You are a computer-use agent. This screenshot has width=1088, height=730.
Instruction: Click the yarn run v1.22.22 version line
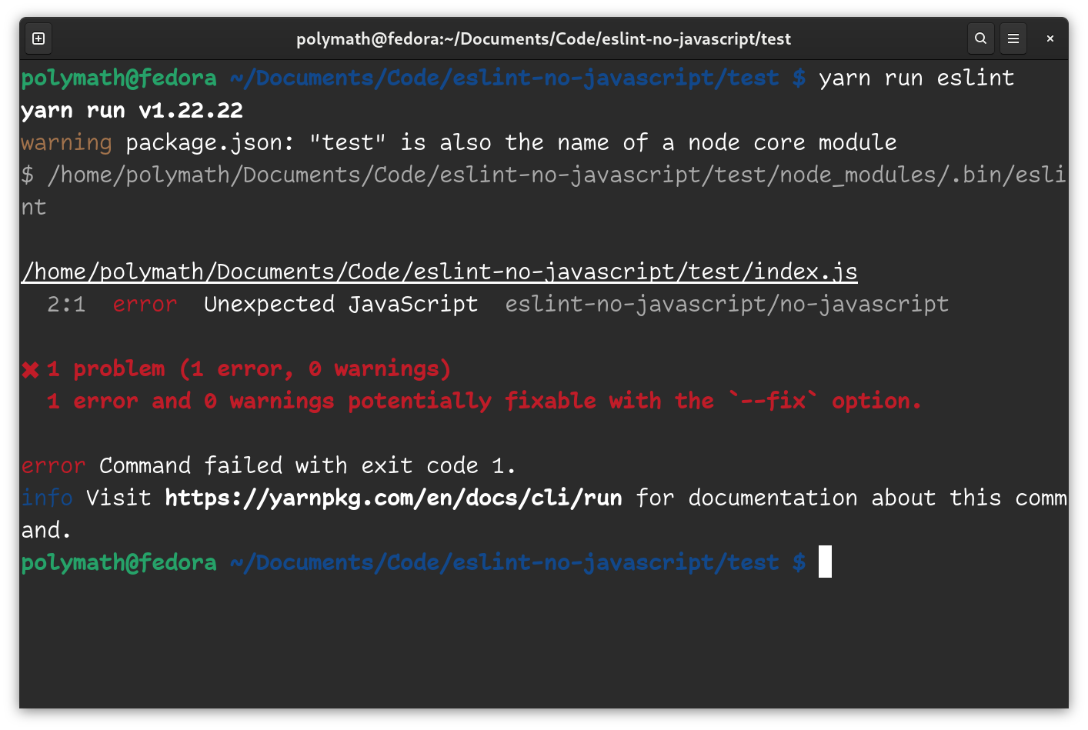click(x=131, y=109)
